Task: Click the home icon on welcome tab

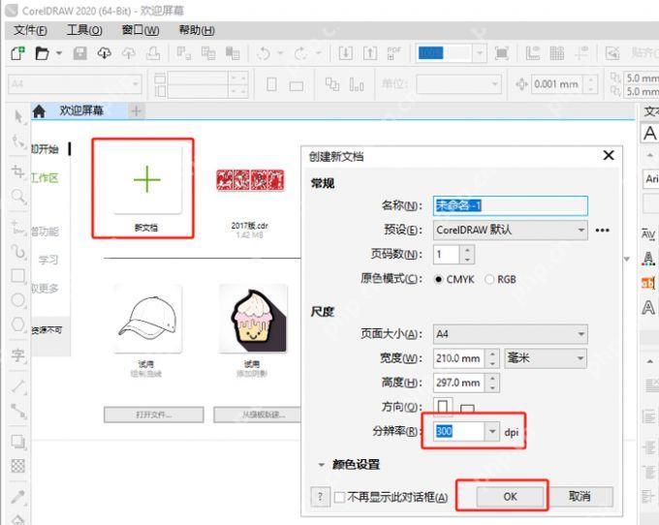Action: [39, 111]
